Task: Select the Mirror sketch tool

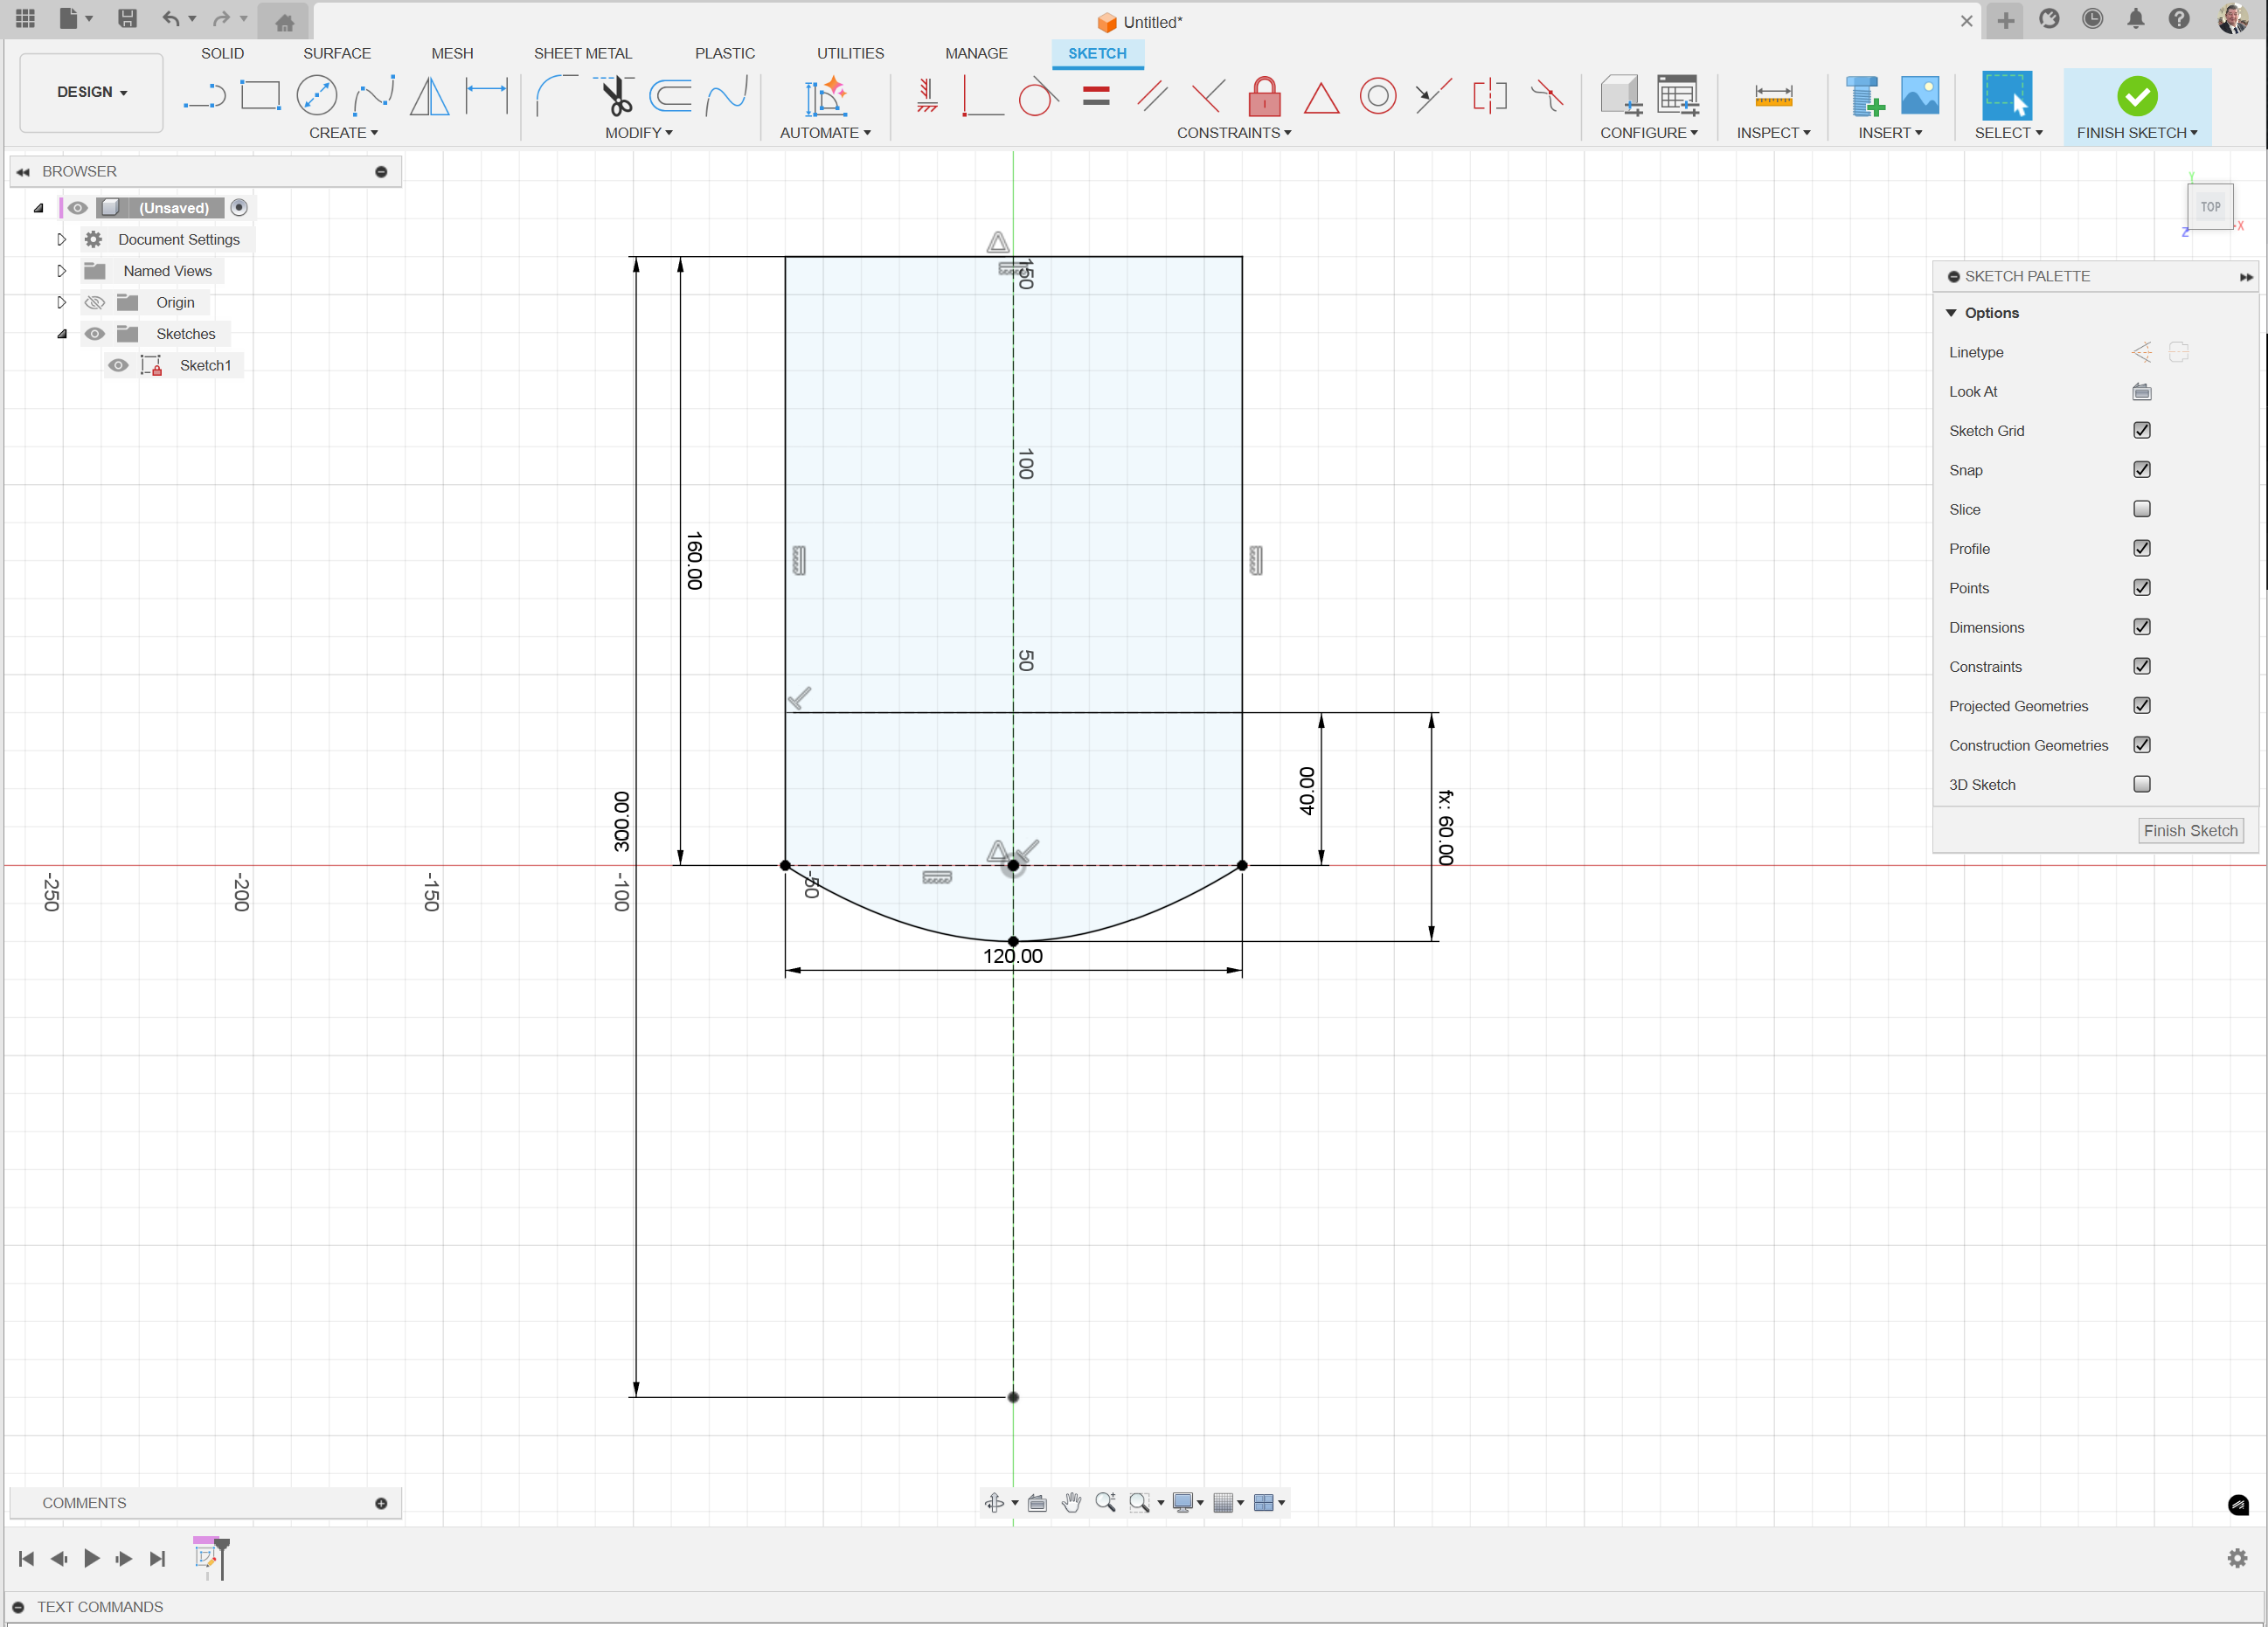Action: pyautogui.click(x=430, y=96)
